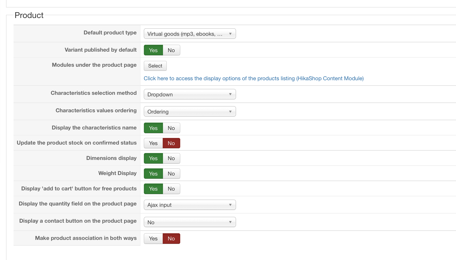Image resolution: width=456 pixels, height=260 pixels.
Task: Click Yes for Dimensions display
Action: pos(153,158)
